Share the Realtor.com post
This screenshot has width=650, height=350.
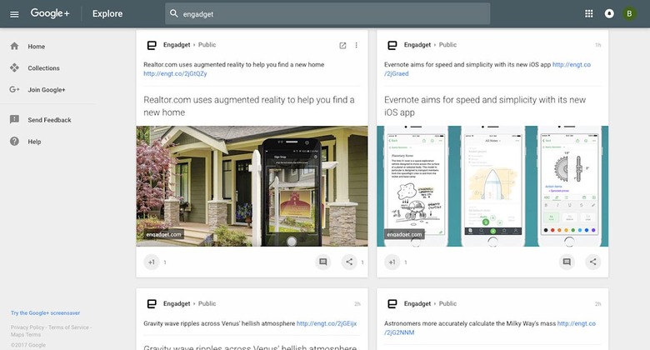350,262
